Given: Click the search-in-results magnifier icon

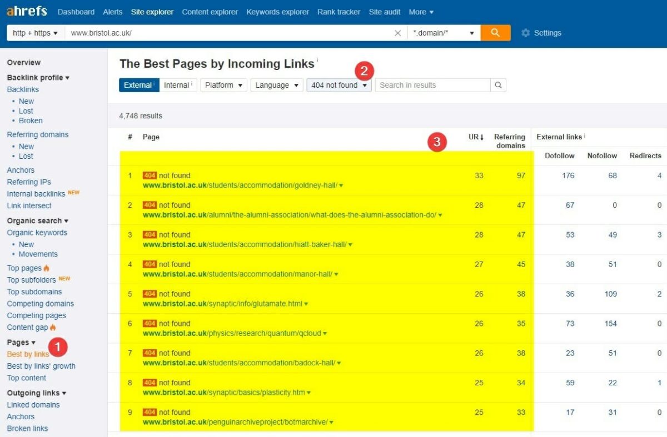Looking at the screenshot, I should [498, 85].
